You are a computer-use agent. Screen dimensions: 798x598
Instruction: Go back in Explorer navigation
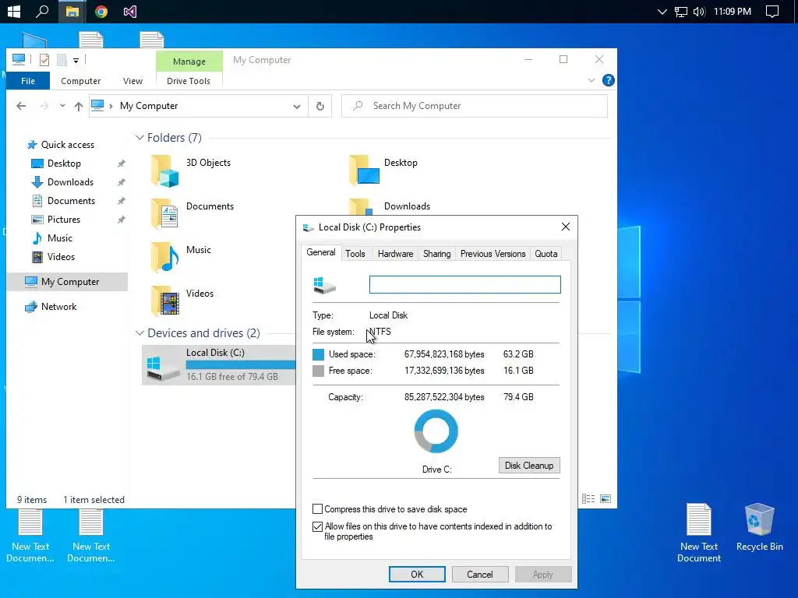21,106
